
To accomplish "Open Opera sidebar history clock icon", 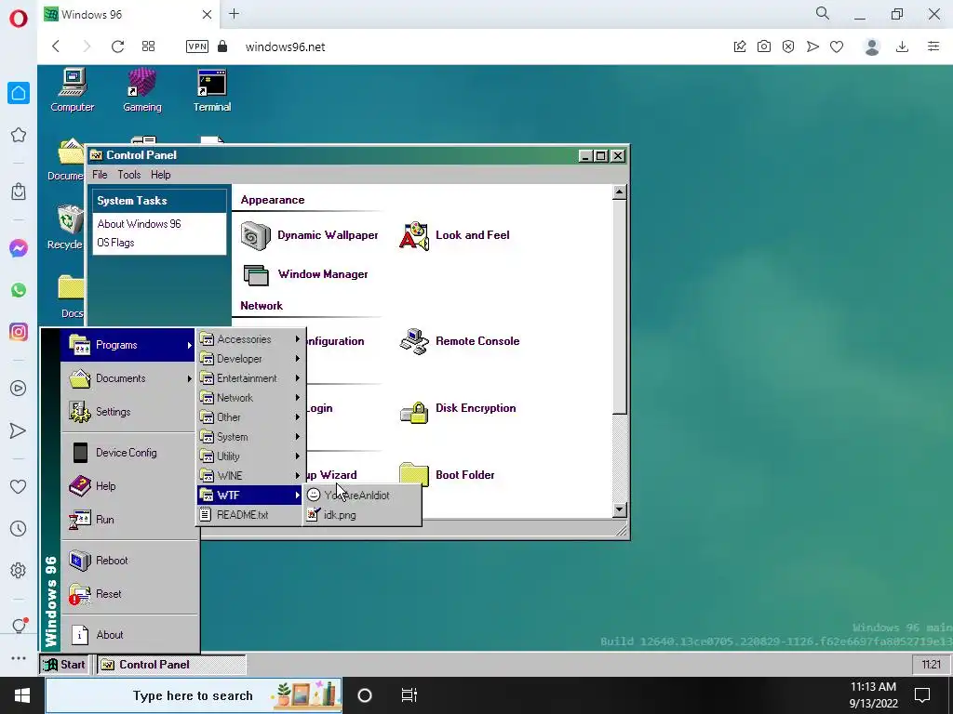I will [x=19, y=529].
